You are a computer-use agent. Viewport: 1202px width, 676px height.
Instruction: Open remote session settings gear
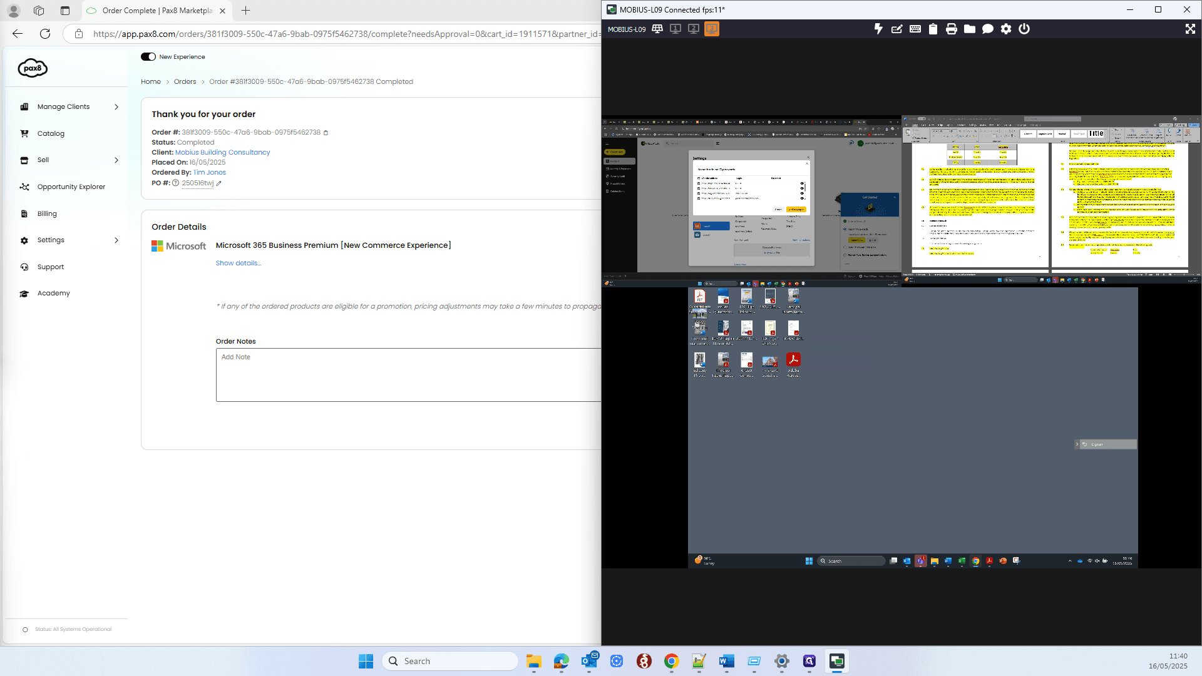click(x=1005, y=29)
